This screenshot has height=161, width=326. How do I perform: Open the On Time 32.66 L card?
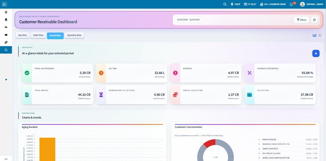(x=131, y=73)
